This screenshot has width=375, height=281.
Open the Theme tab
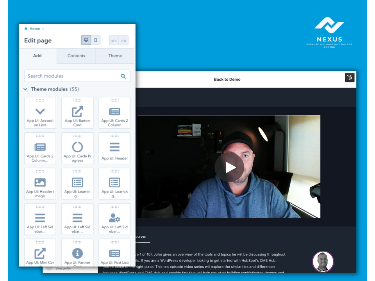pyautogui.click(x=115, y=56)
